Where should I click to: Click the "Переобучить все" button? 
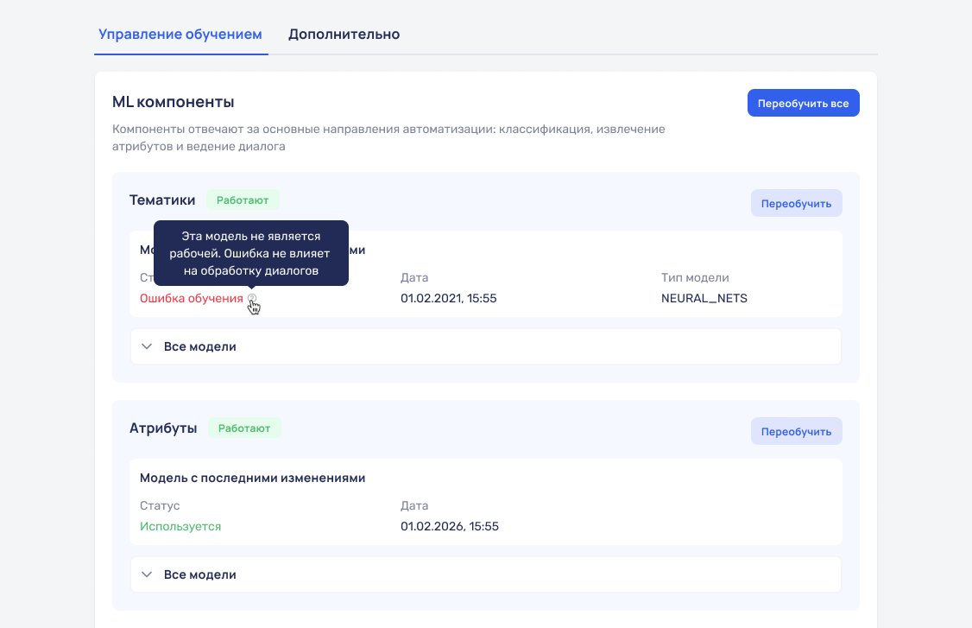[x=803, y=102]
